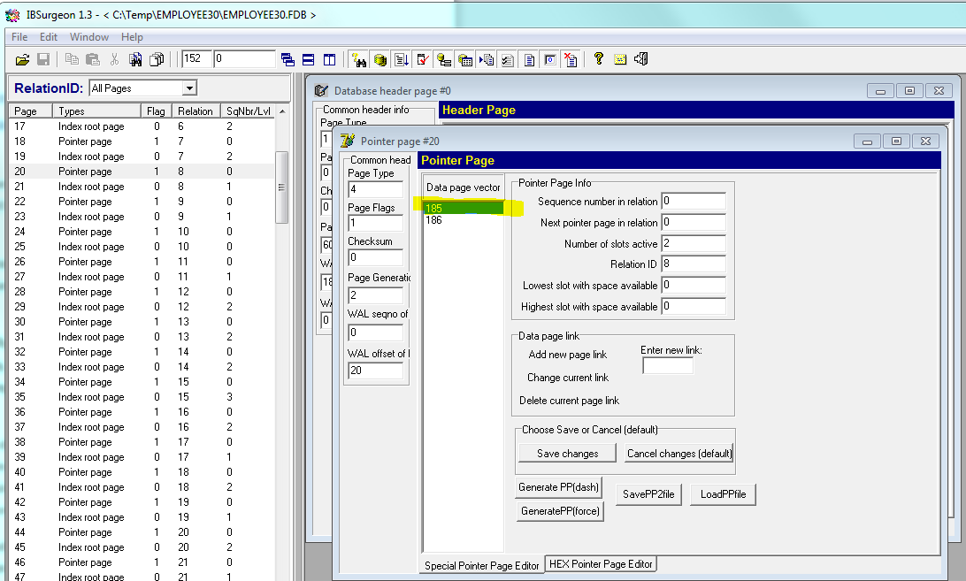Click the tile windows vertically icon
This screenshot has height=581, width=966.
click(329, 59)
